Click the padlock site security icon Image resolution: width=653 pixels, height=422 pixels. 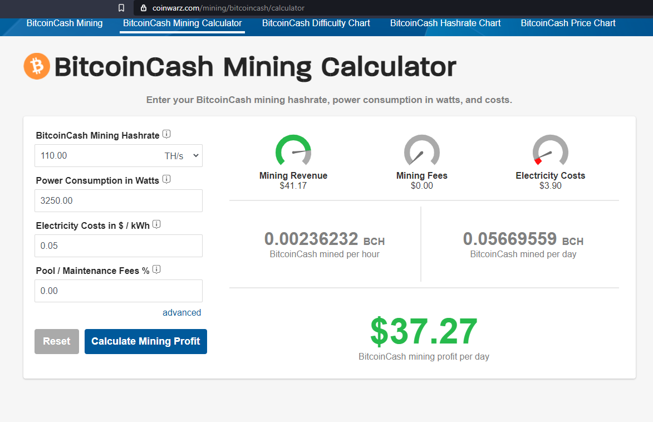(144, 8)
